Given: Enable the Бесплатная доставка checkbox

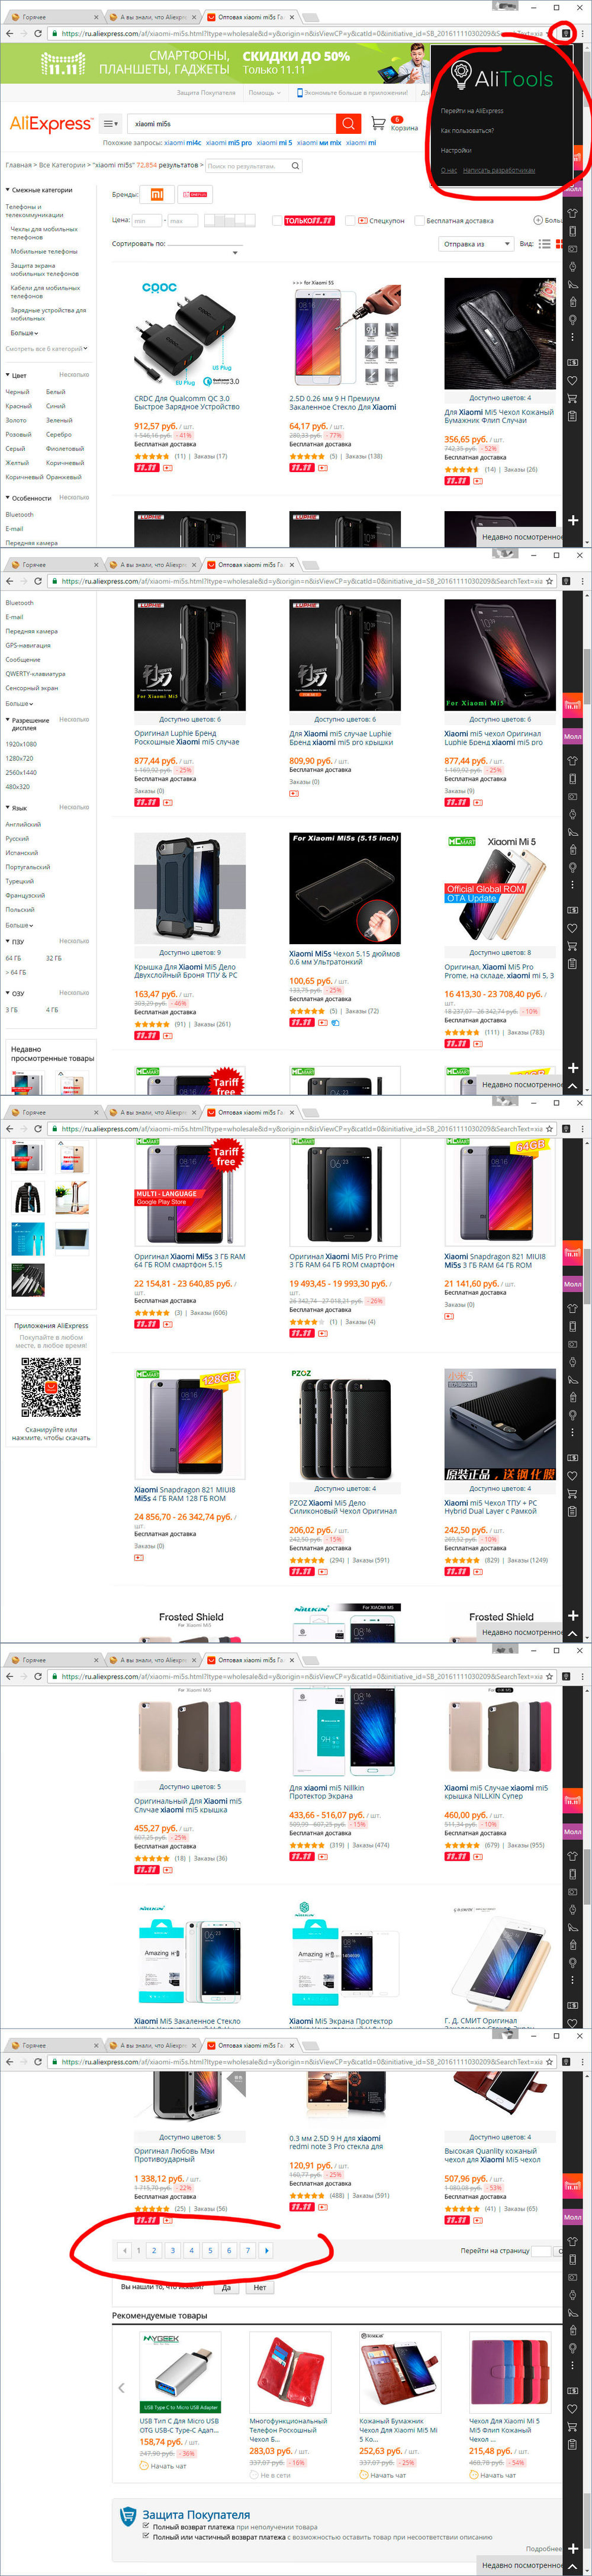Looking at the screenshot, I should [420, 220].
